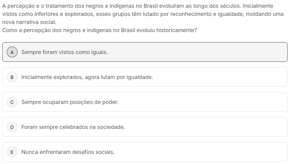Pick answer 'Foram sempre celebrados na sociedade.'
Screen dimensions: 294x164
pyautogui.click(x=73, y=127)
